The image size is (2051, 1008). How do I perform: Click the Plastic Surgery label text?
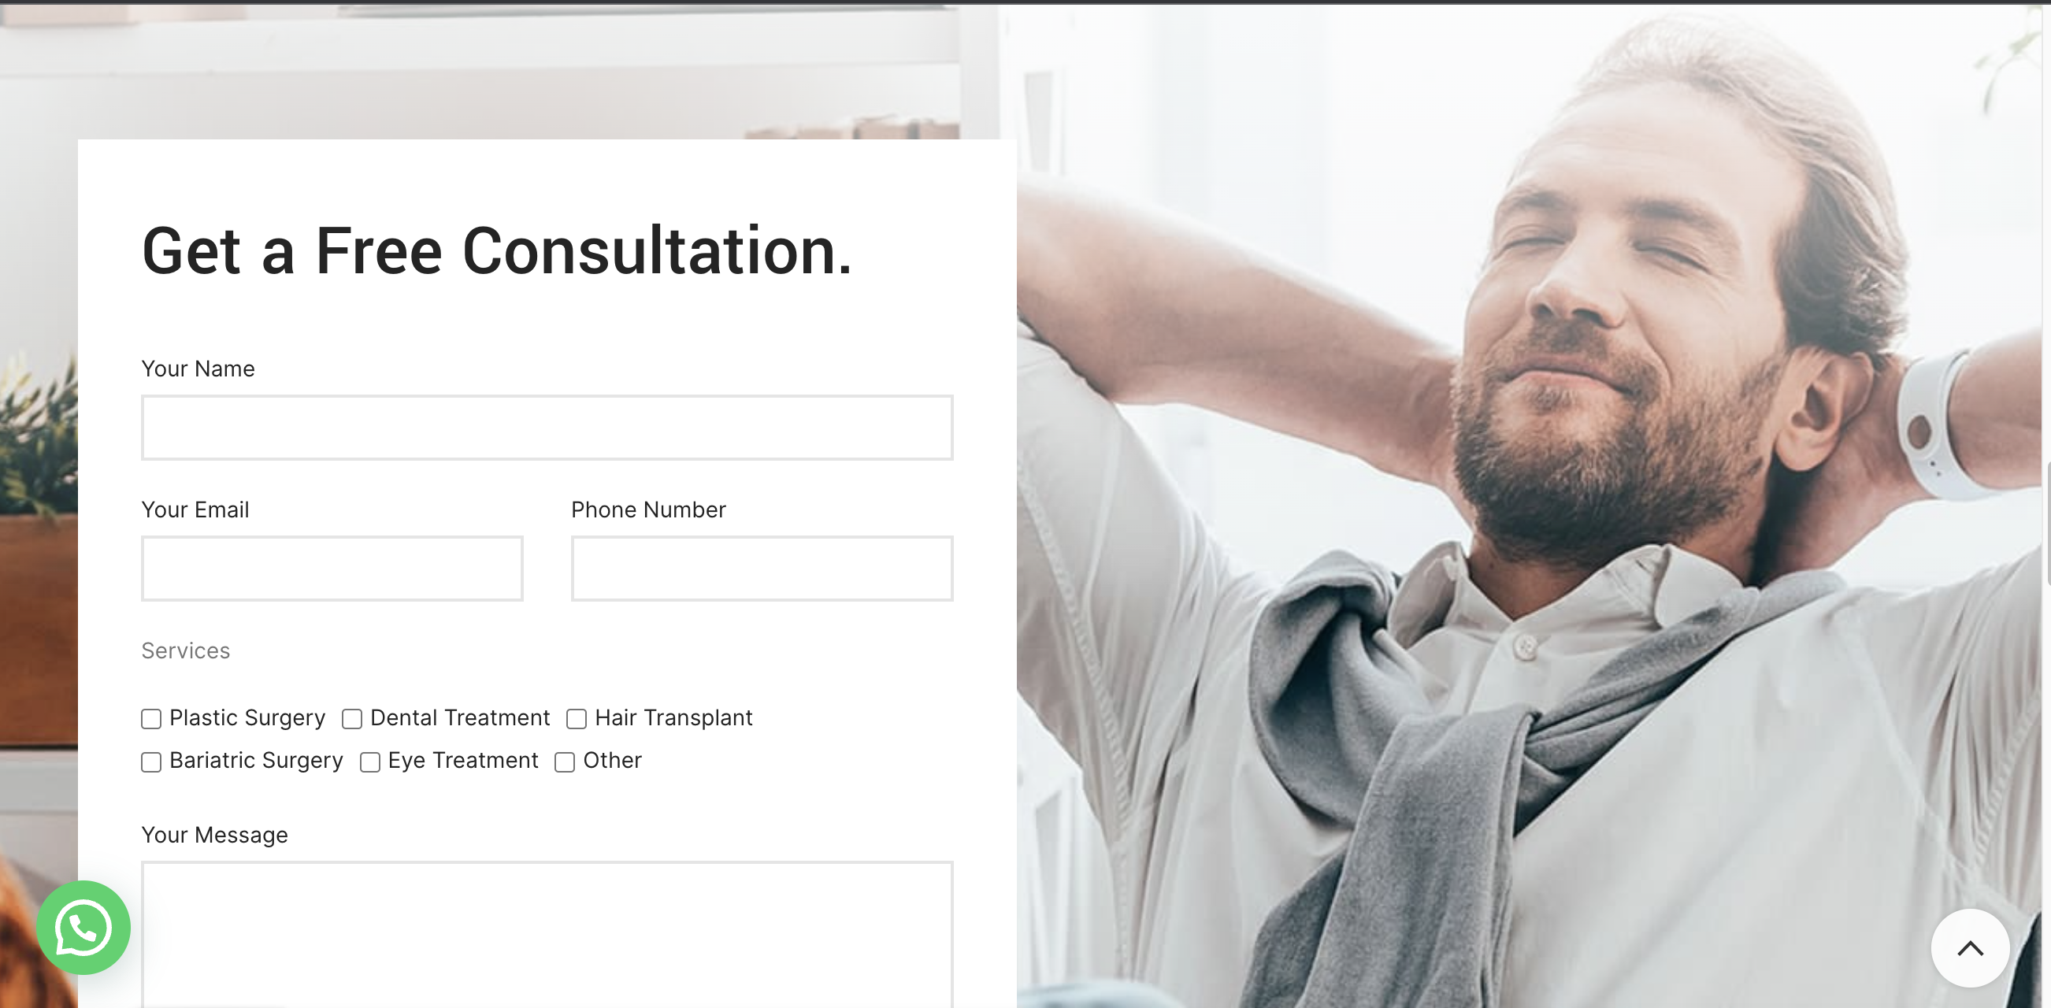(247, 718)
